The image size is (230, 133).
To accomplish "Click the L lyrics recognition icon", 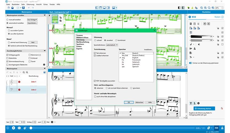I will coord(195,103).
